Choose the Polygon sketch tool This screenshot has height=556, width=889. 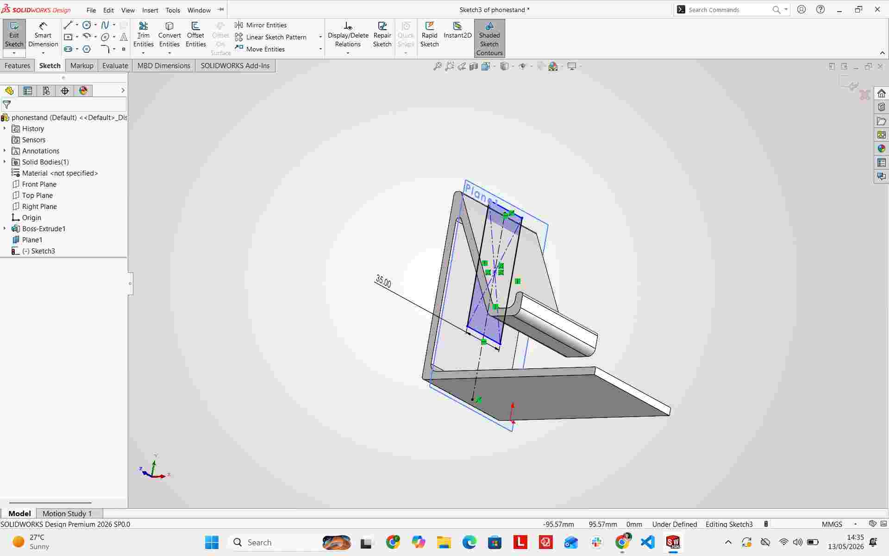pos(87,49)
